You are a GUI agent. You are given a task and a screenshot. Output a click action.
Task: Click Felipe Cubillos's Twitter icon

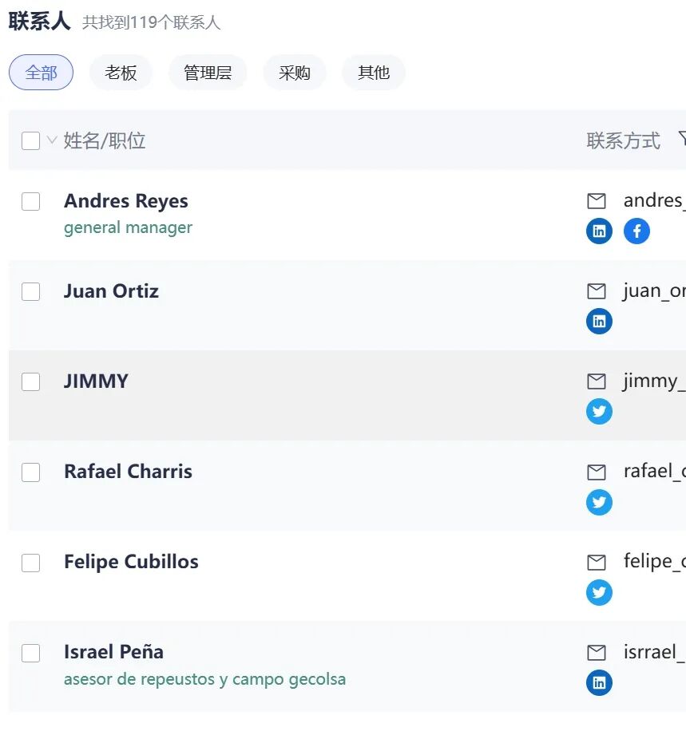point(599,592)
